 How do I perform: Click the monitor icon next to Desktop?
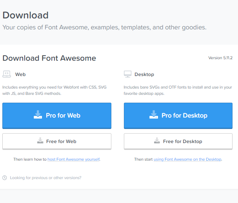pyautogui.click(x=127, y=74)
